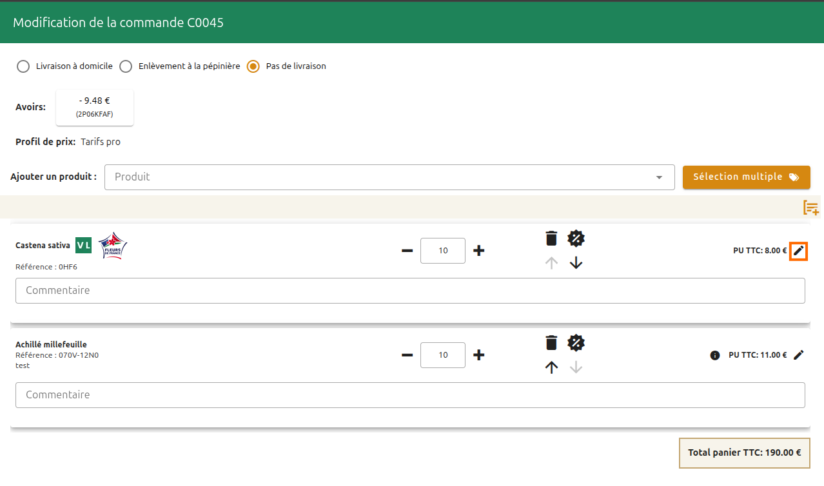
Task: Decrease Castena sativa quantity with minus
Action: [x=407, y=251]
